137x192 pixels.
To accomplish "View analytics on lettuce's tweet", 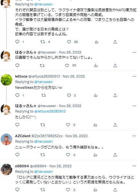I will point(96,95).
